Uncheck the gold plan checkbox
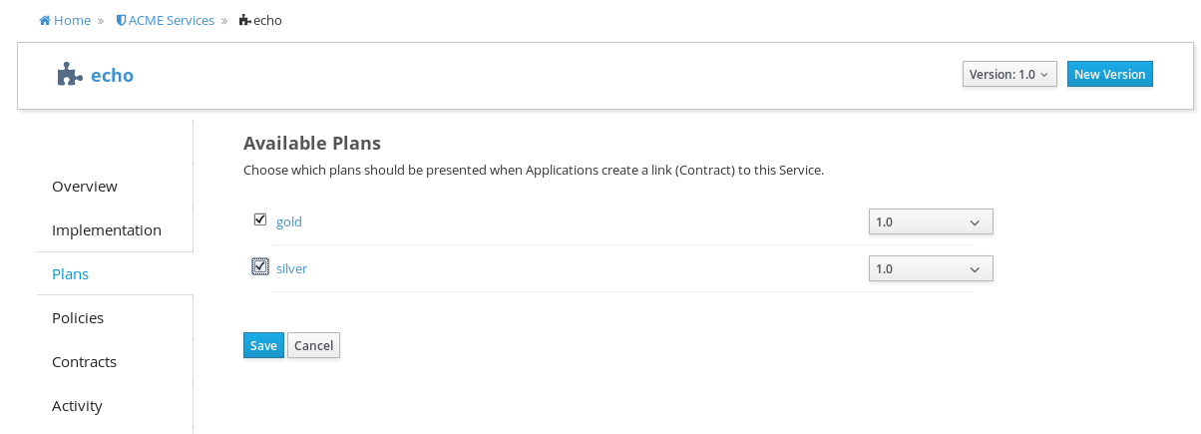Viewport: 1201px width, 434px height. [x=260, y=219]
